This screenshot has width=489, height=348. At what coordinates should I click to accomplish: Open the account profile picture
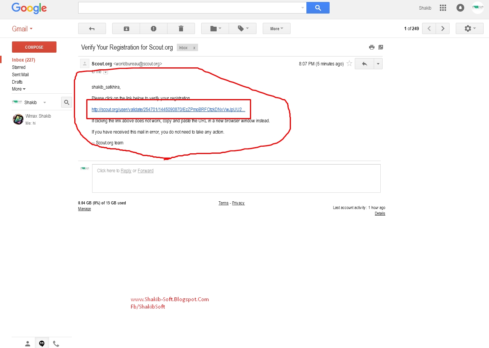click(x=478, y=8)
